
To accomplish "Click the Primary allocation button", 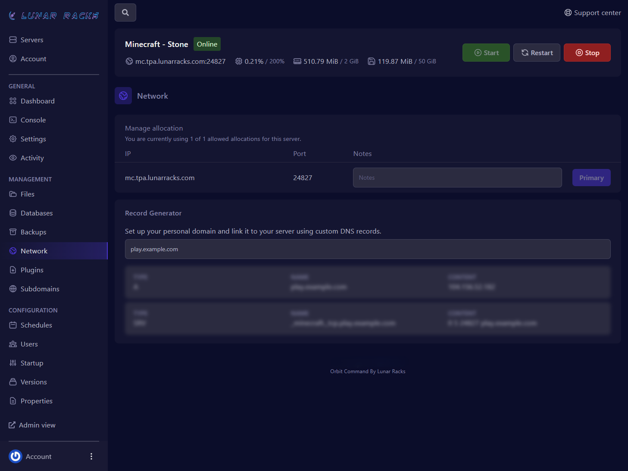I will [591, 178].
